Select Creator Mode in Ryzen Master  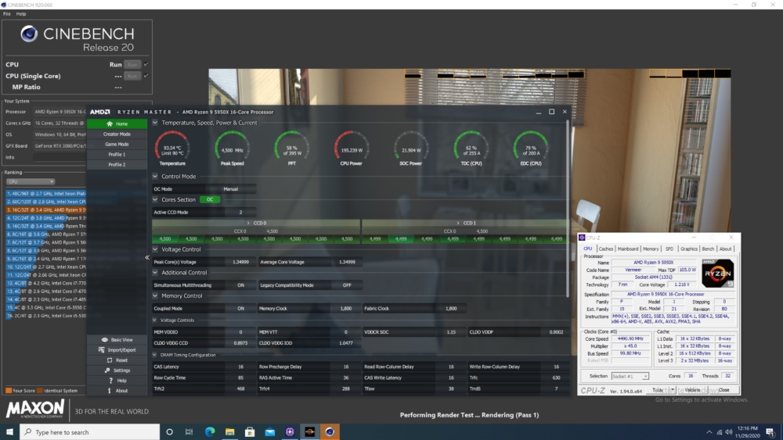(117, 134)
